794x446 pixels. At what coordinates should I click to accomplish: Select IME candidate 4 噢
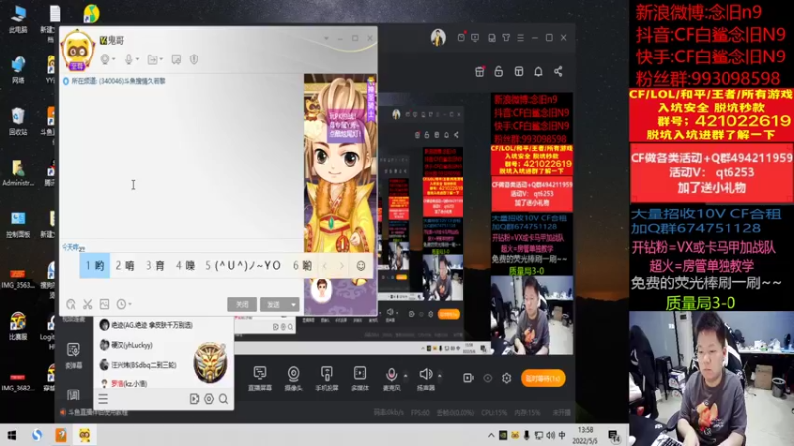(185, 265)
